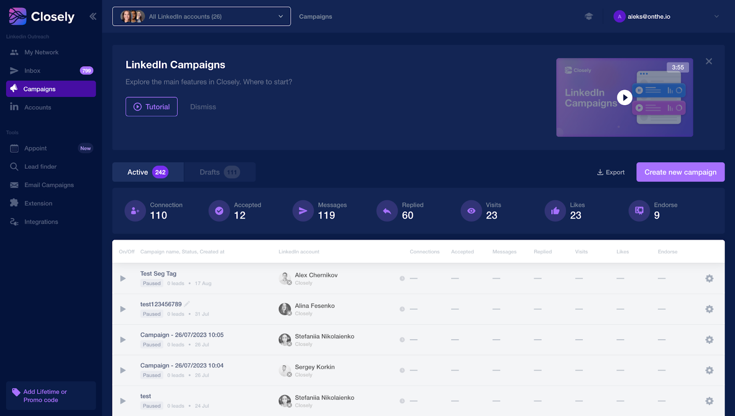Image resolution: width=735 pixels, height=416 pixels.
Task: Expand the aleks@onthe.io account menu
Action: [x=716, y=17]
